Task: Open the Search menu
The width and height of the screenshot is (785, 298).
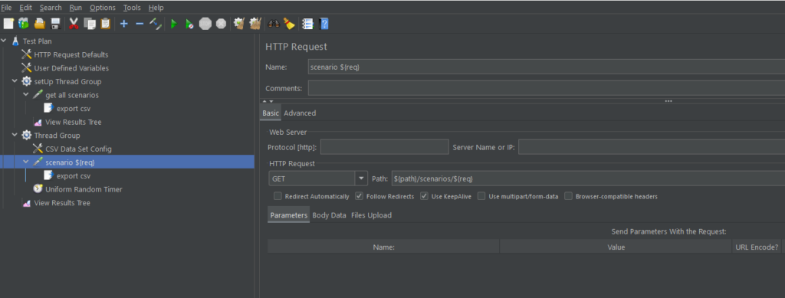Action: 51,8
